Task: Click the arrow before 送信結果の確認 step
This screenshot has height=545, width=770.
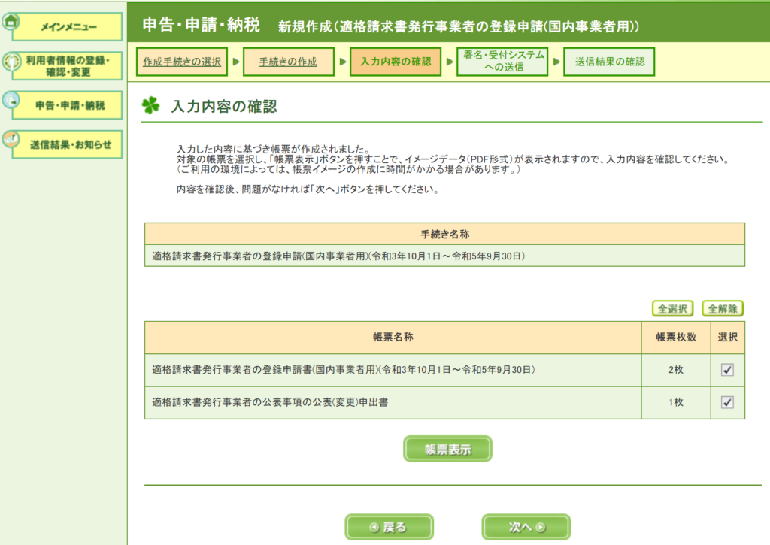Action: coord(556,62)
